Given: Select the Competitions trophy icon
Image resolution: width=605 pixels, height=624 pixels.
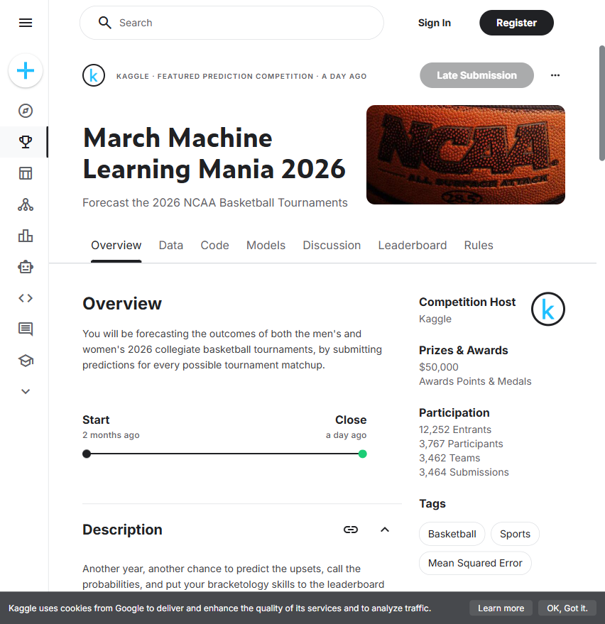Looking at the screenshot, I should [26, 142].
